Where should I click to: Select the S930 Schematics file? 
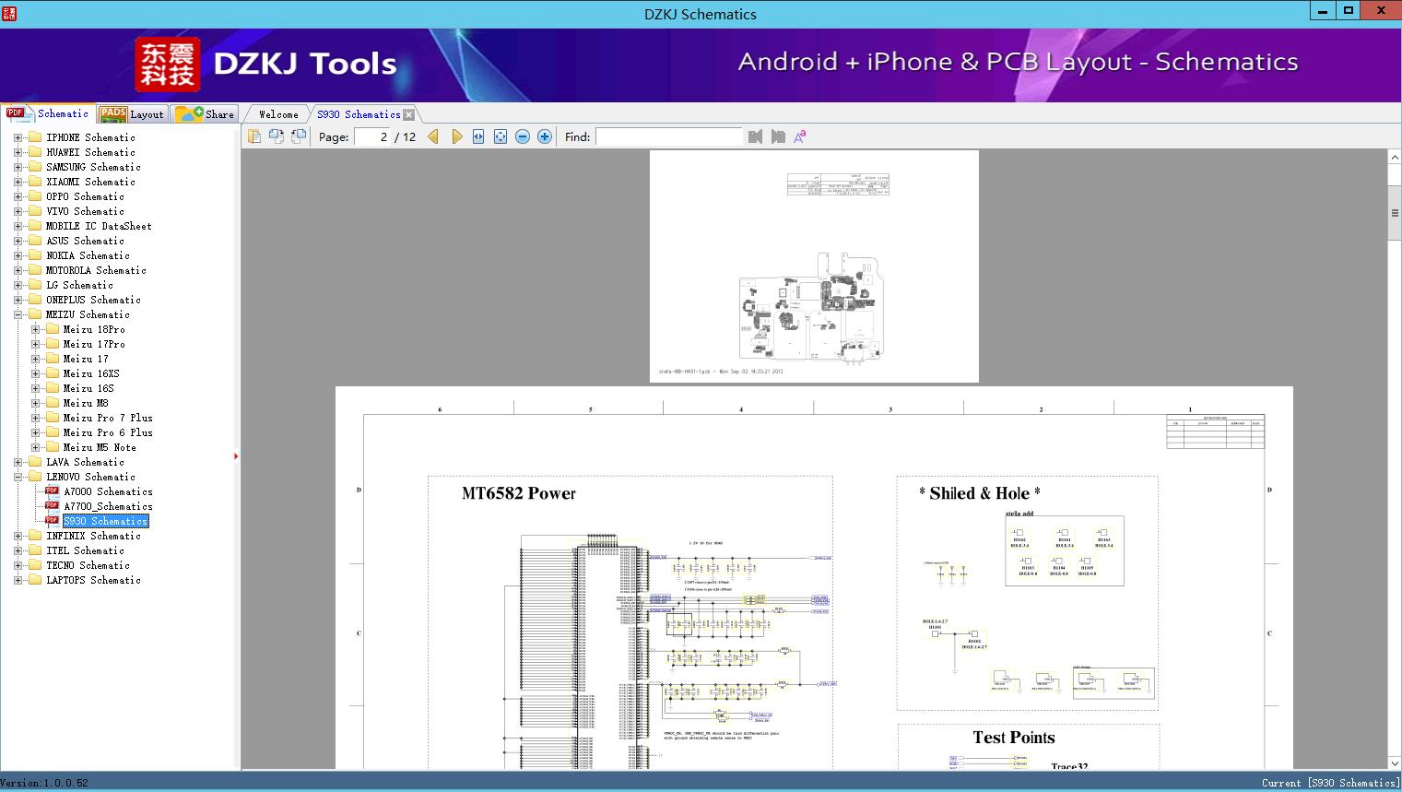[x=105, y=521]
